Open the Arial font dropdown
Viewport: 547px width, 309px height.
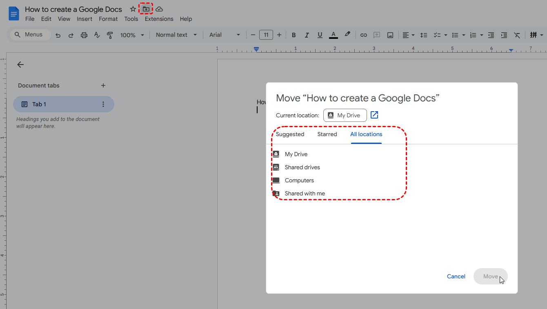225,35
